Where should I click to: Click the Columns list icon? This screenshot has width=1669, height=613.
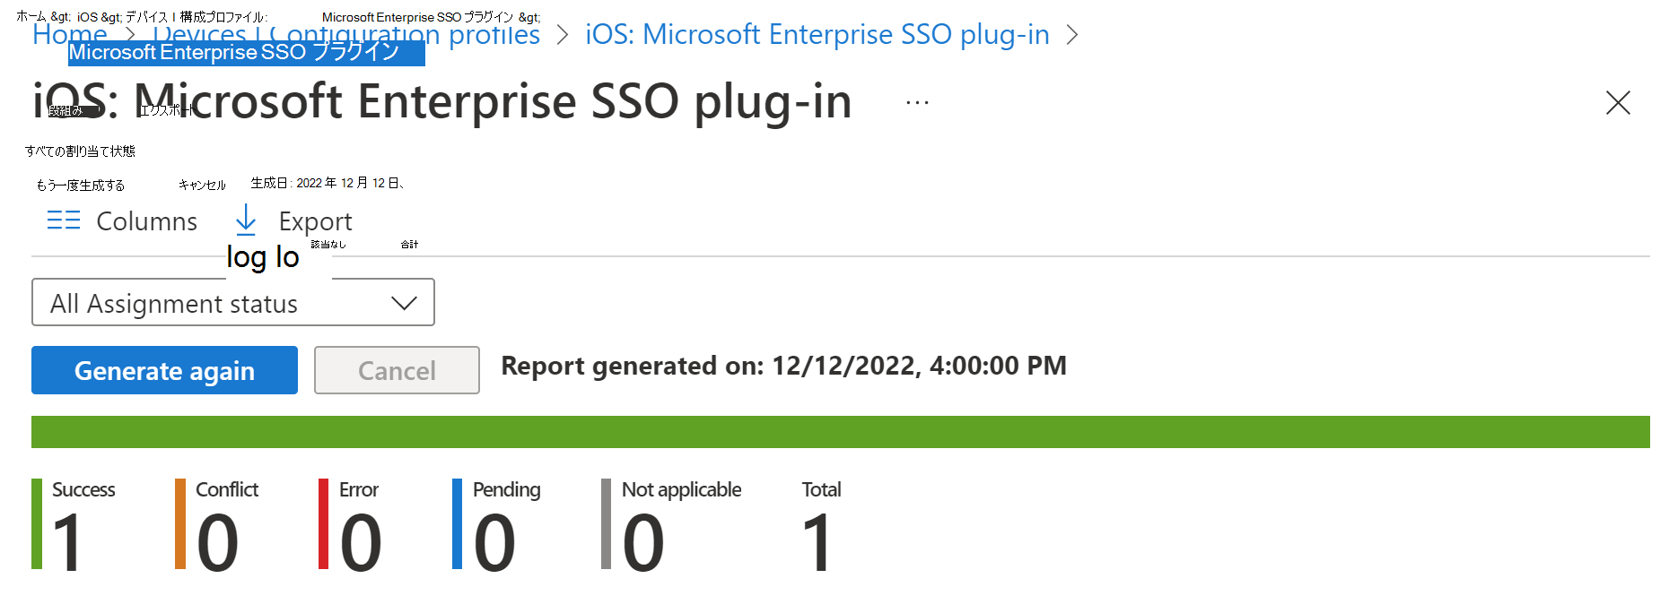[x=64, y=220]
